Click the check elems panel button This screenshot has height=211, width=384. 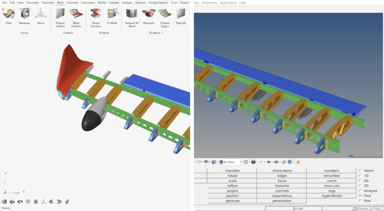coord(282,171)
